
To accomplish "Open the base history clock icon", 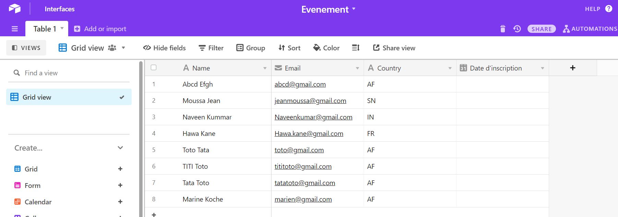I will point(517,29).
